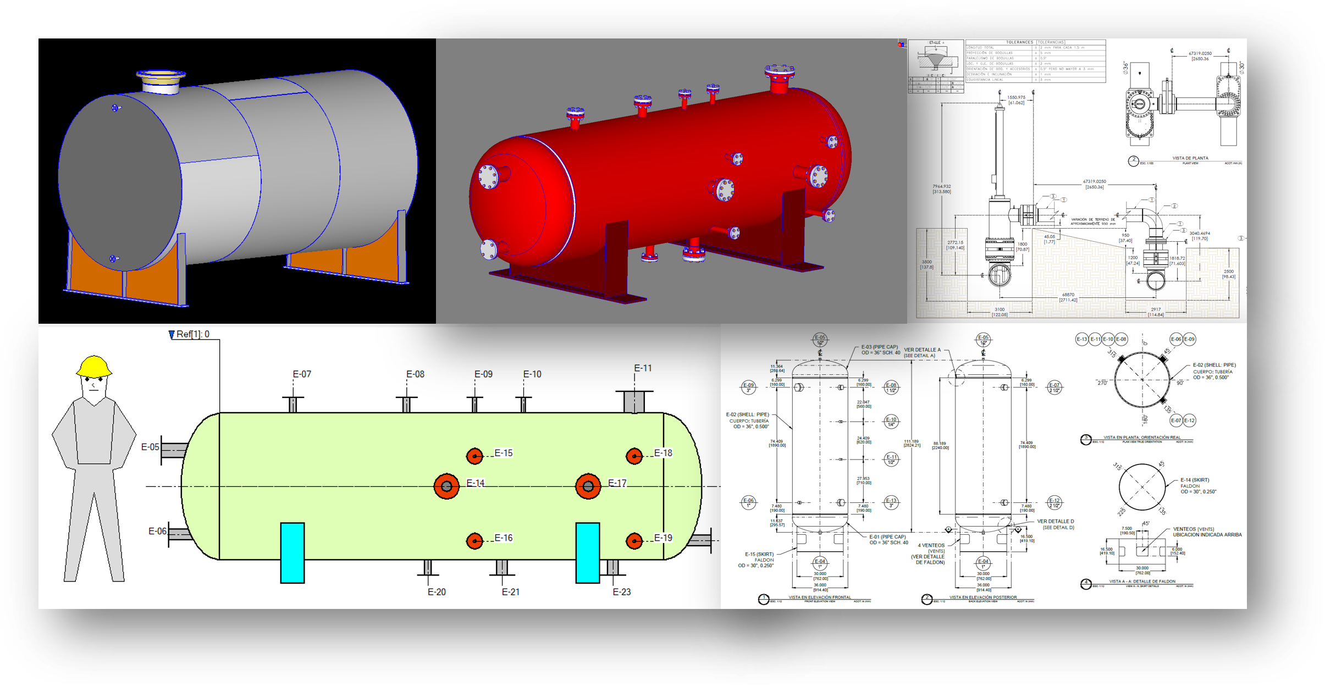Click the red-blue axis icon beside Detalle A

901,45
